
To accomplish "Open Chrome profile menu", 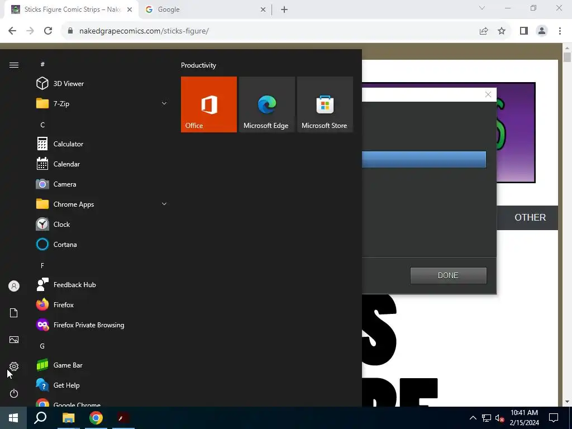I will click(x=542, y=31).
